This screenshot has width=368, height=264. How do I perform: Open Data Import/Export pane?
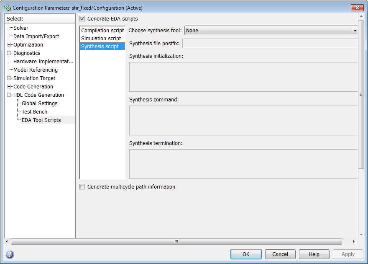pyautogui.click(x=36, y=36)
